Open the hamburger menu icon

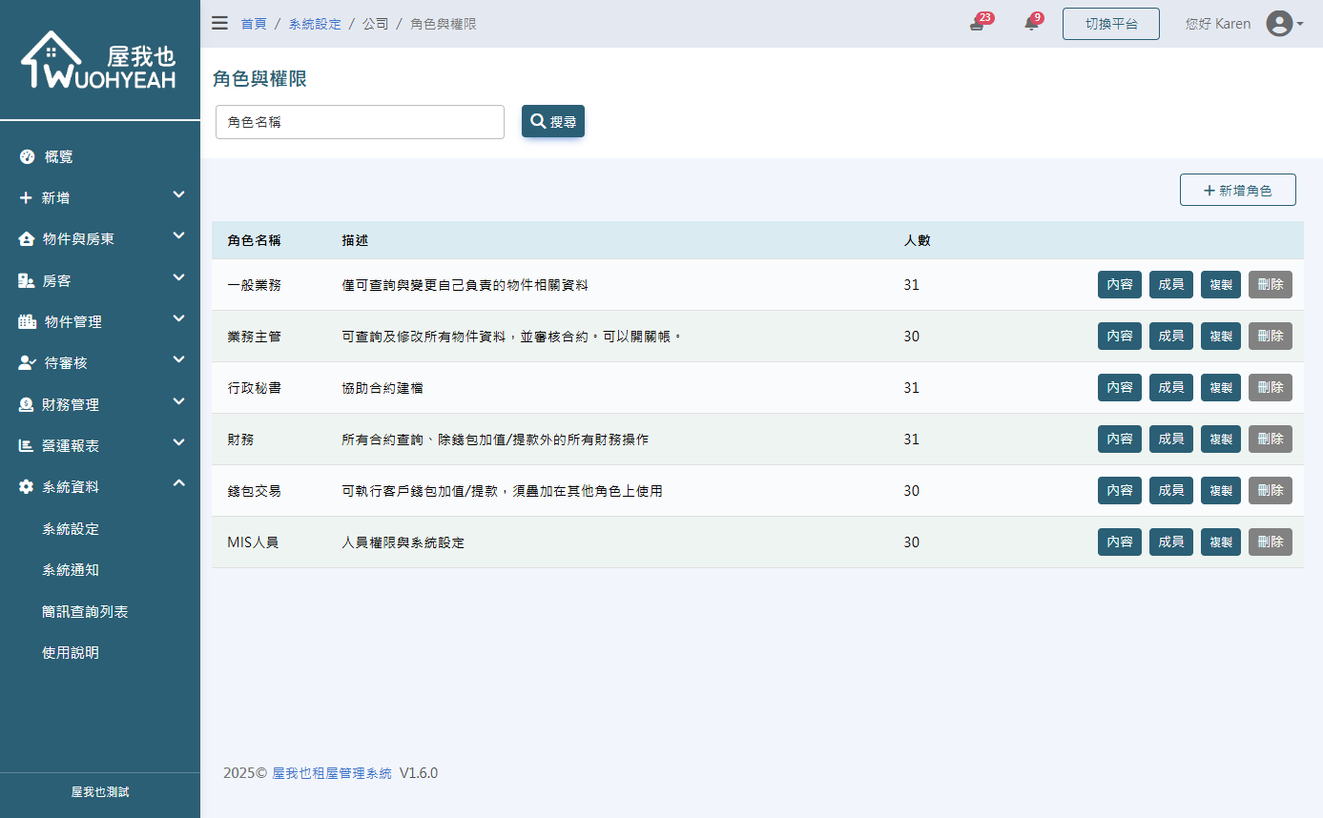click(x=219, y=23)
